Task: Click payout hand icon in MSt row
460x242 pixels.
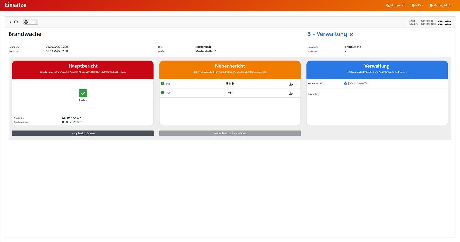Action: pyautogui.click(x=290, y=93)
